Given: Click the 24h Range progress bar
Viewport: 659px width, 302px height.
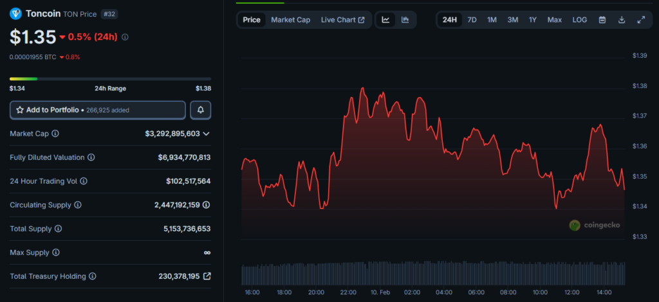Looking at the screenshot, I should [110, 78].
